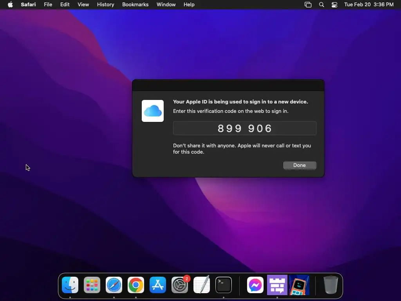Click the 'Don't share it with anyone' warning text
Image resolution: width=401 pixels, height=301 pixels.
(x=242, y=149)
